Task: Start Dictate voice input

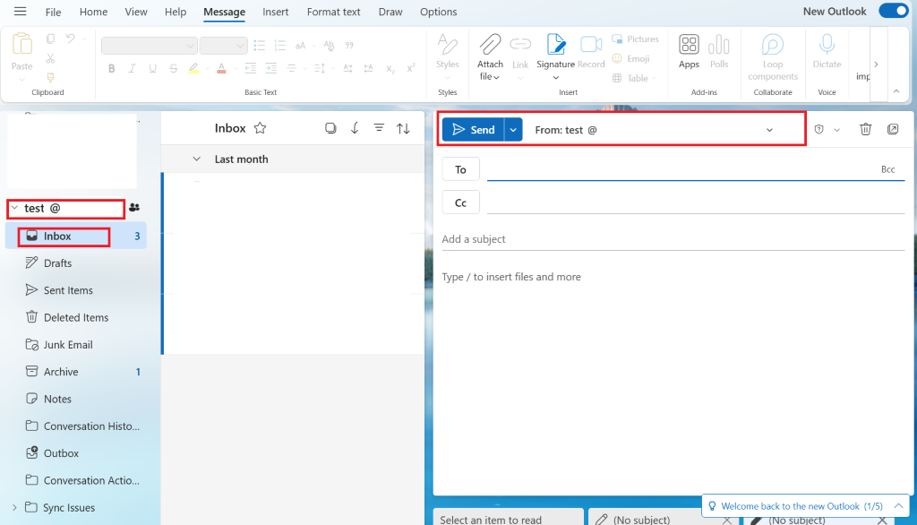Action: 827,51
